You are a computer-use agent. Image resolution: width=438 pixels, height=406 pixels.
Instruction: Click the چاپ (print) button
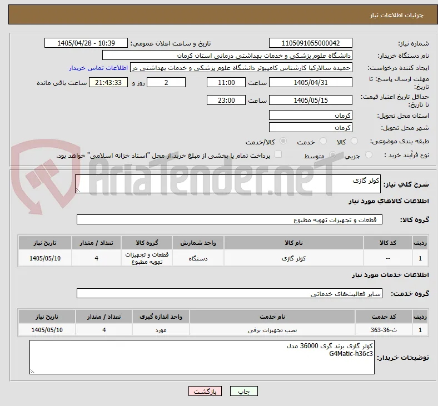coord(243,391)
